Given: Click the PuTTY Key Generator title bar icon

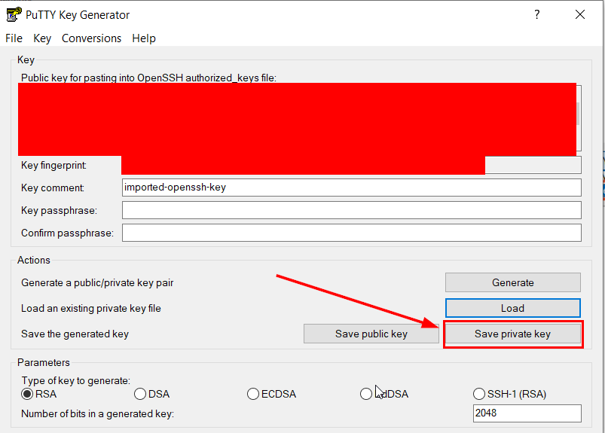Looking at the screenshot, I should tap(13, 15).
